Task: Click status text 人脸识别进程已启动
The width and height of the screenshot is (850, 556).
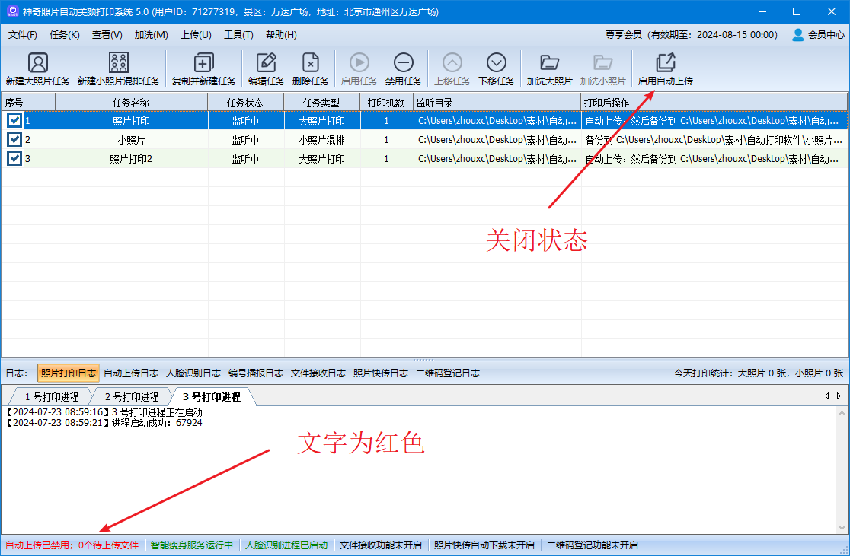Action: pyautogui.click(x=286, y=545)
